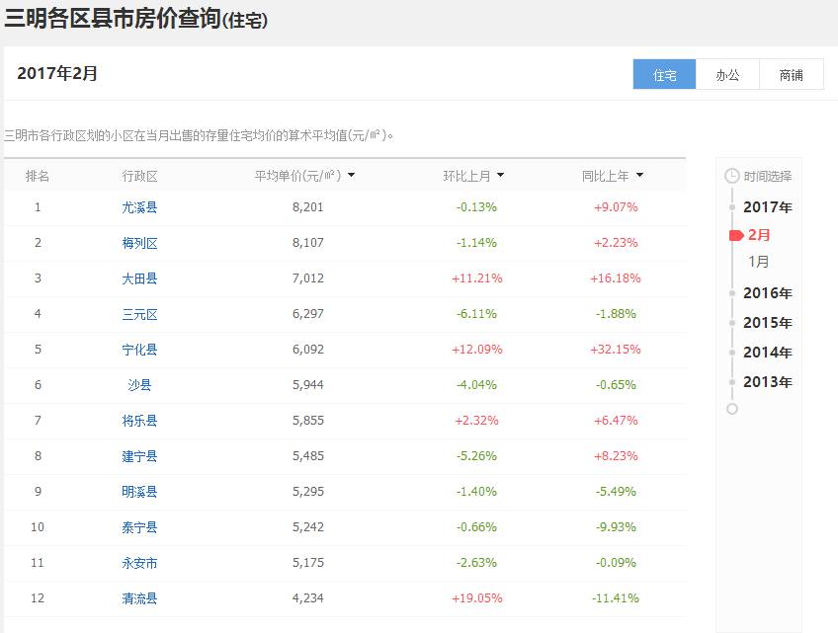The width and height of the screenshot is (838, 633).
Task: Select 2015年 in the timeline
Action: 768,323
